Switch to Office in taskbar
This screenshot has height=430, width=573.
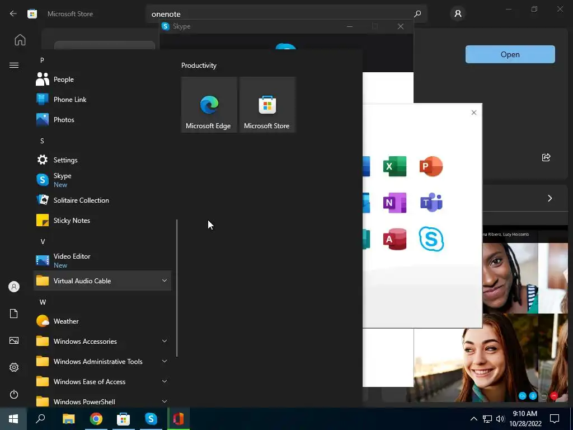click(179, 419)
